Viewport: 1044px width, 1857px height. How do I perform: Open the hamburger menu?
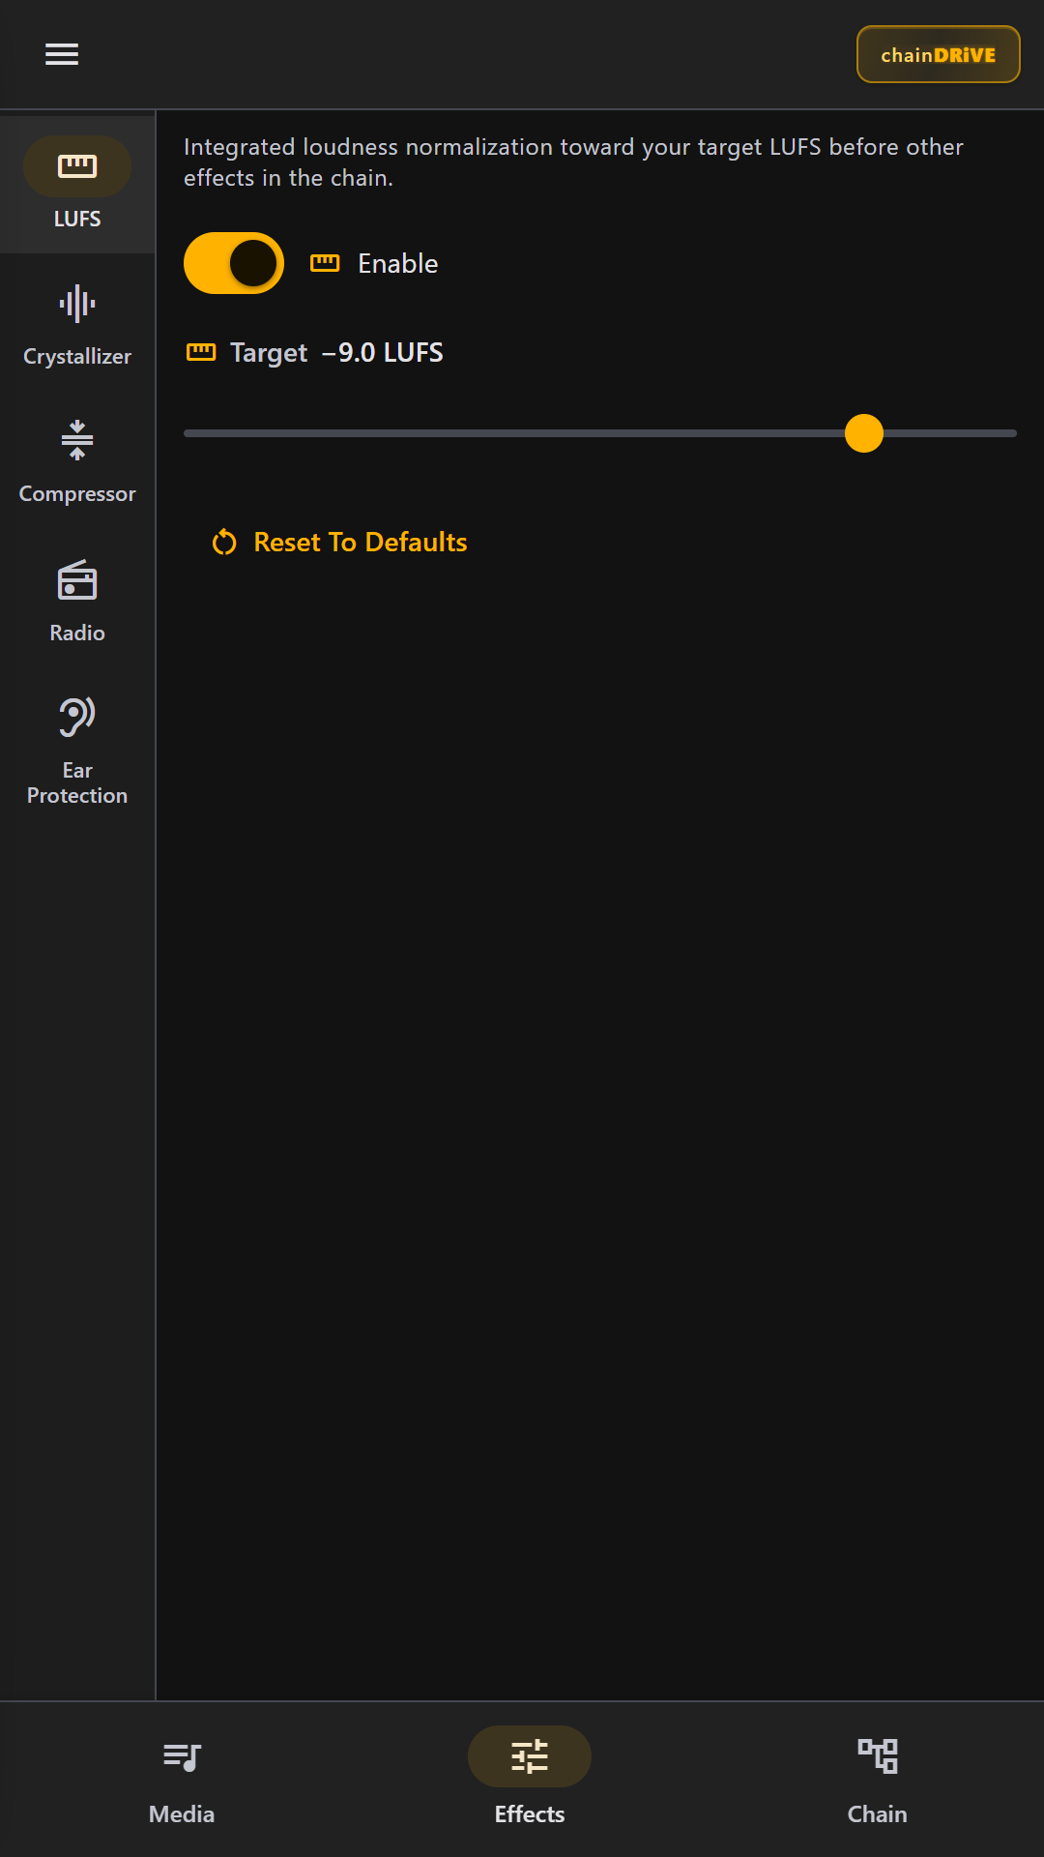pyautogui.click(x=62, y=54)
